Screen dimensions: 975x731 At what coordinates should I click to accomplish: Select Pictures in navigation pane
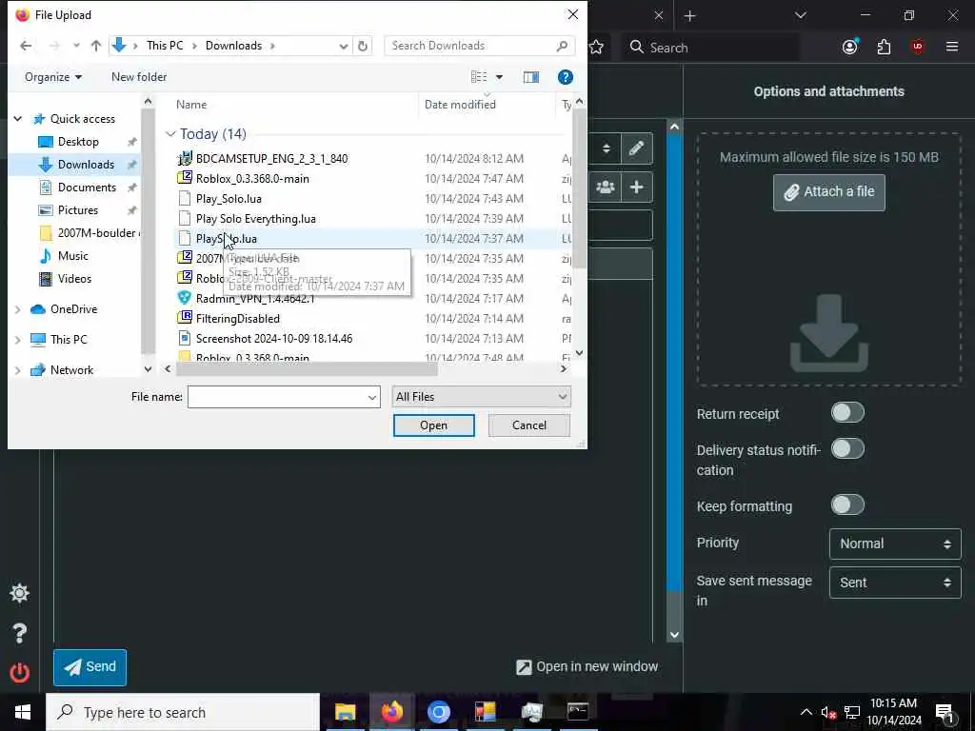[78, 210]
